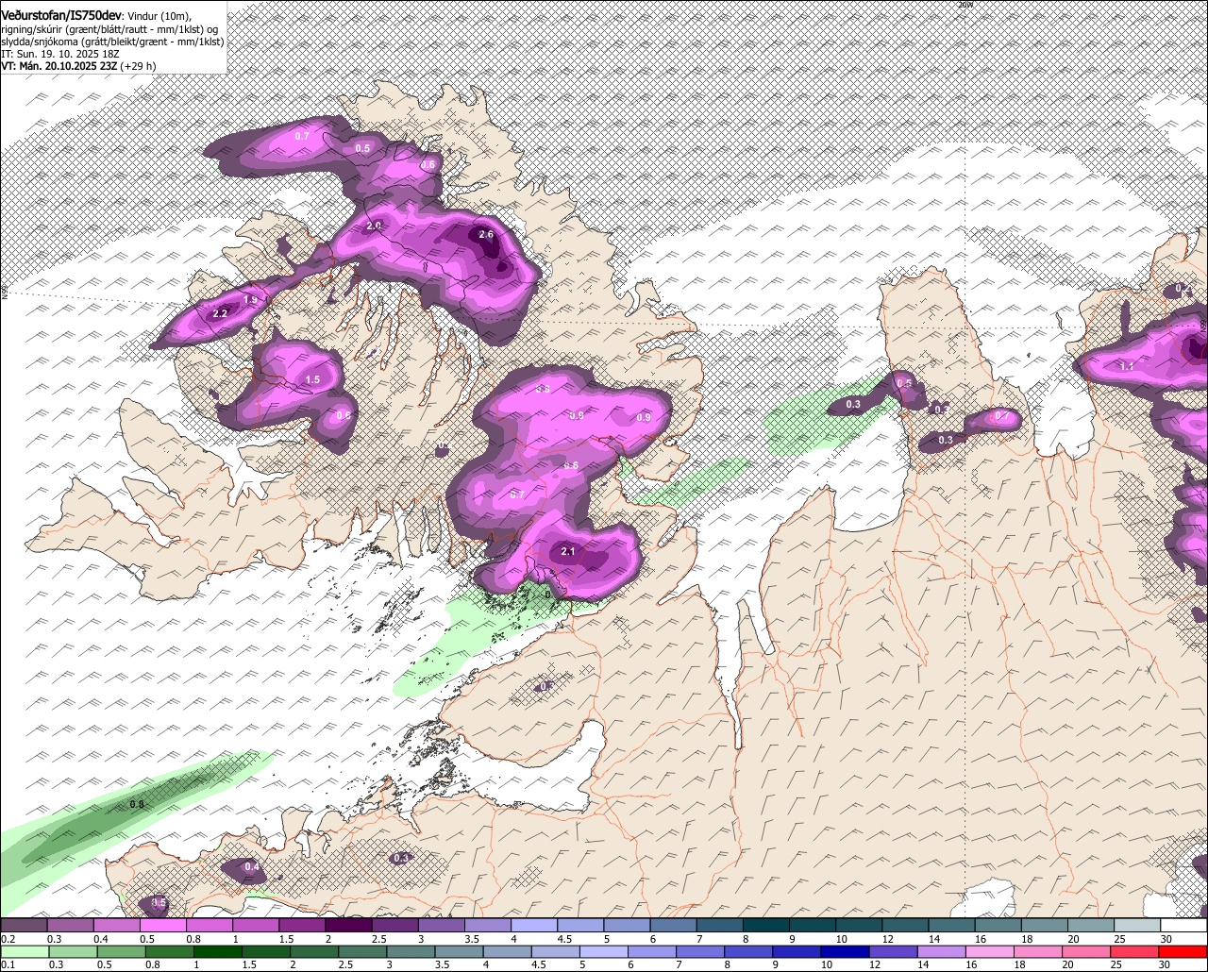The height and width of the screenshot is (972, 1208).
Task: Select the 2.0 value label on the map
Action: (374, 226)
